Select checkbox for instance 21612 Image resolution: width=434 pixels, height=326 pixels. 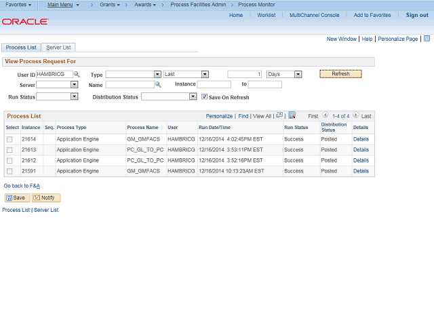[x=9, y=161]
